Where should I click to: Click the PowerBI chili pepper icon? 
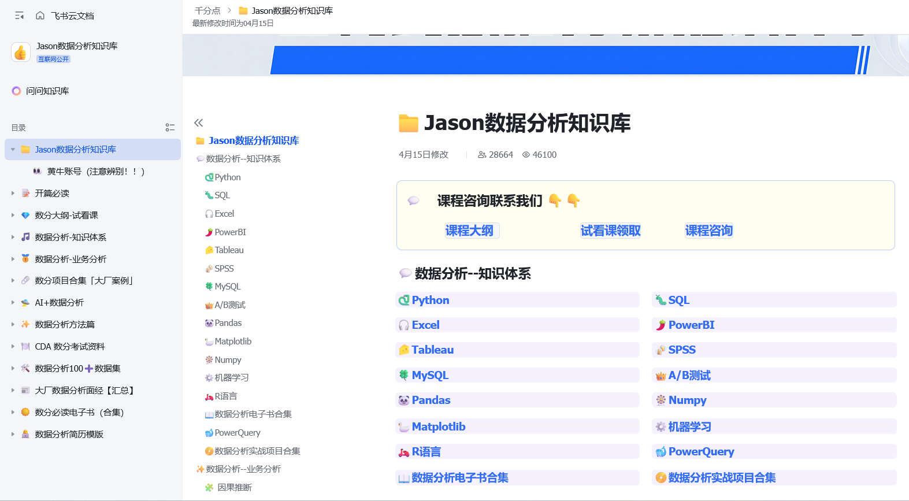[661, 325]
